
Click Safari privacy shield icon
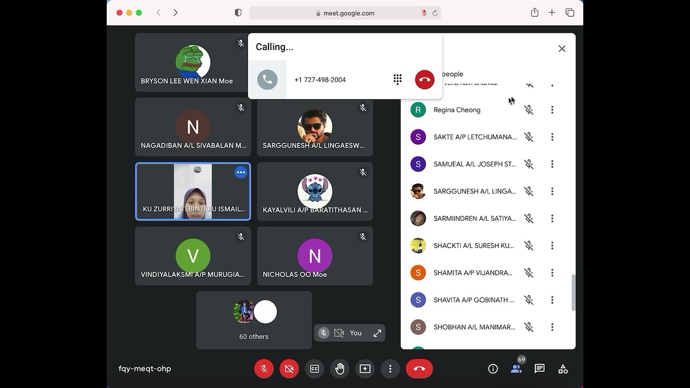tap(238, 12)
